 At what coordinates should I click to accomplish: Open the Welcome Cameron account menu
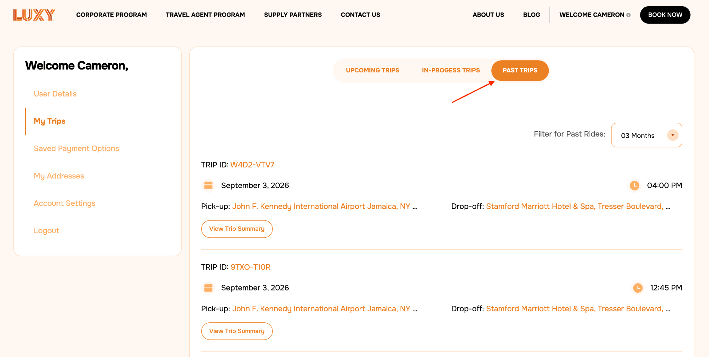tap(595, 15)
